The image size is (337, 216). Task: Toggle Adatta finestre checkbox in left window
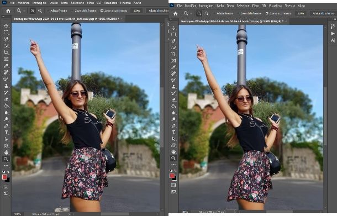point(49,10)
